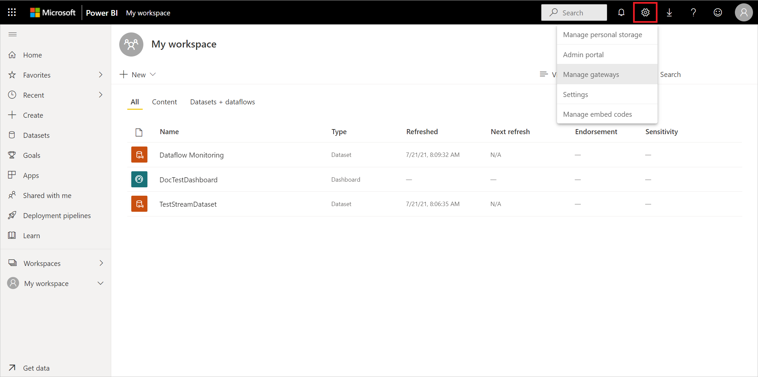Switch to the Content tab
The height and width of the screenshot is (377, 758).
164,102
